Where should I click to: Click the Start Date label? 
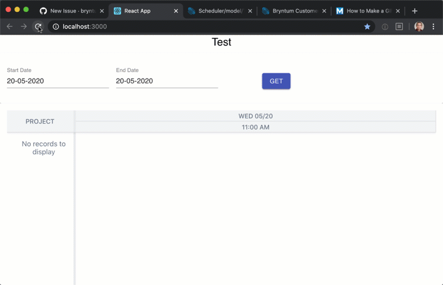[x=19, y=70]
